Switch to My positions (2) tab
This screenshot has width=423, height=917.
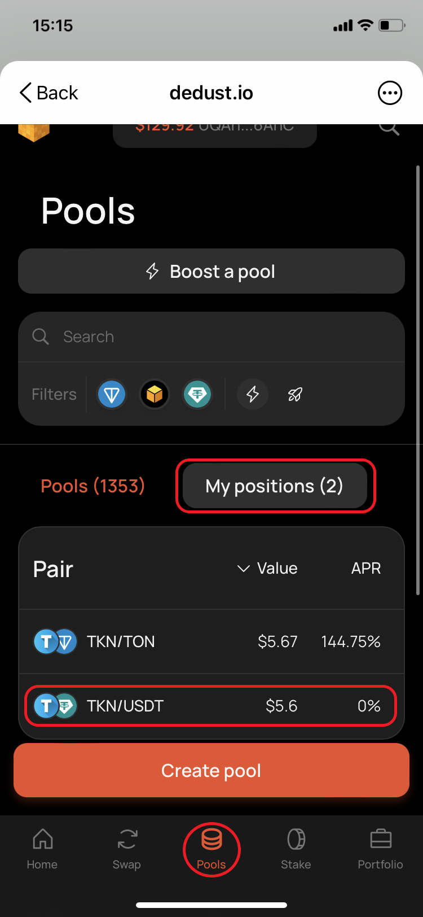click(x=275, y=486)
